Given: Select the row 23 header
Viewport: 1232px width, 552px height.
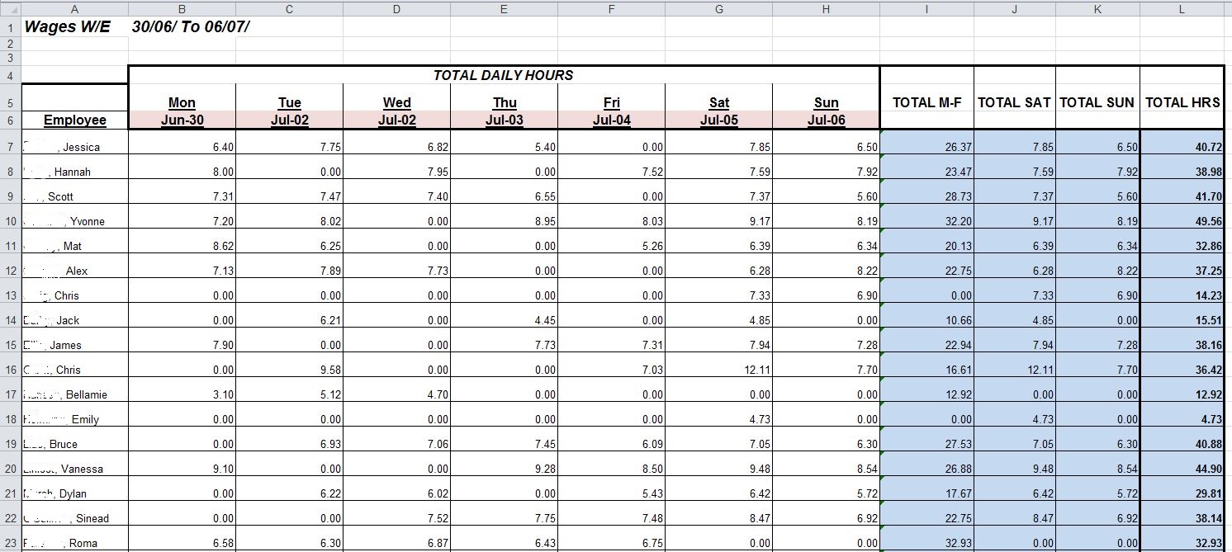Looking at the screenshot, I should click(10, 543).
